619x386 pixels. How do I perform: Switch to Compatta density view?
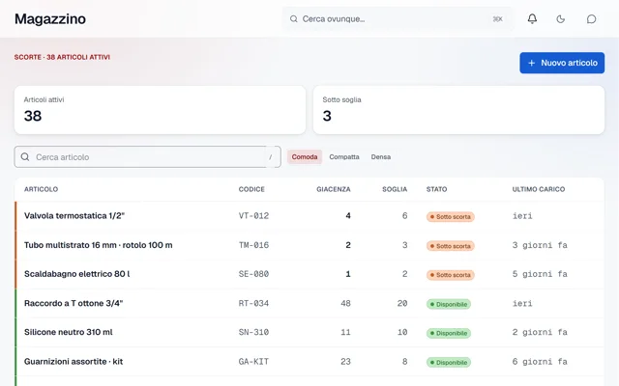pyautogui.click(x=344, y=156)
